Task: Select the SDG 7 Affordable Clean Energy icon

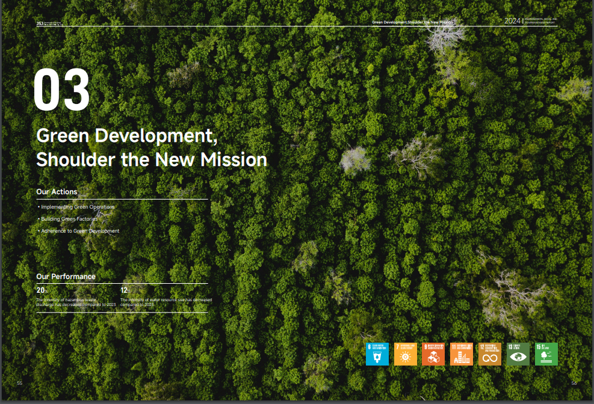Action: (x=405, y=354)
